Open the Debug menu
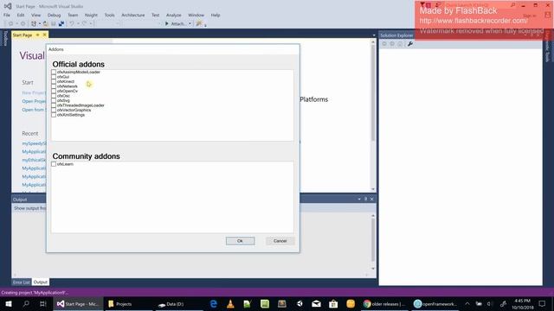Screen dimensions: 554x311 point(54,16)
